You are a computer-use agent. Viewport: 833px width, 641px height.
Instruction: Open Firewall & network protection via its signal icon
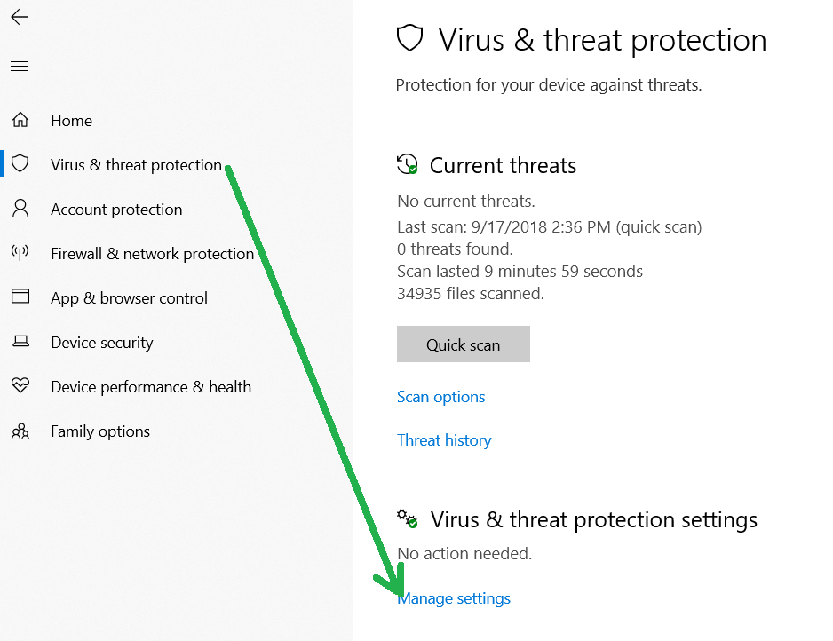click(20, 253)
